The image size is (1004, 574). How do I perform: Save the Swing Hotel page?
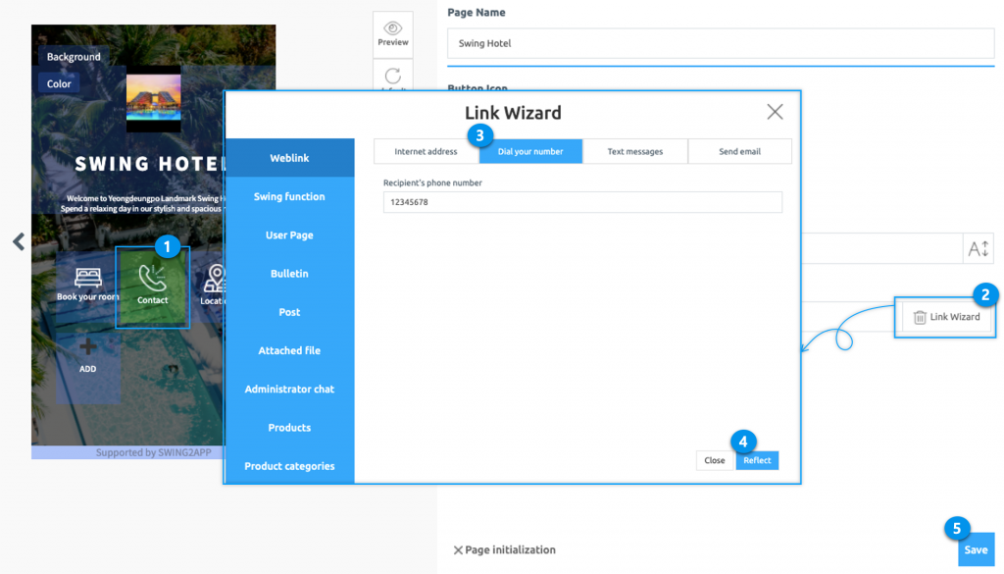coord(976,549)
